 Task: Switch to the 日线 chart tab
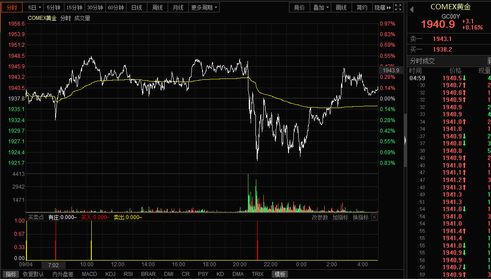pos(136,7)
